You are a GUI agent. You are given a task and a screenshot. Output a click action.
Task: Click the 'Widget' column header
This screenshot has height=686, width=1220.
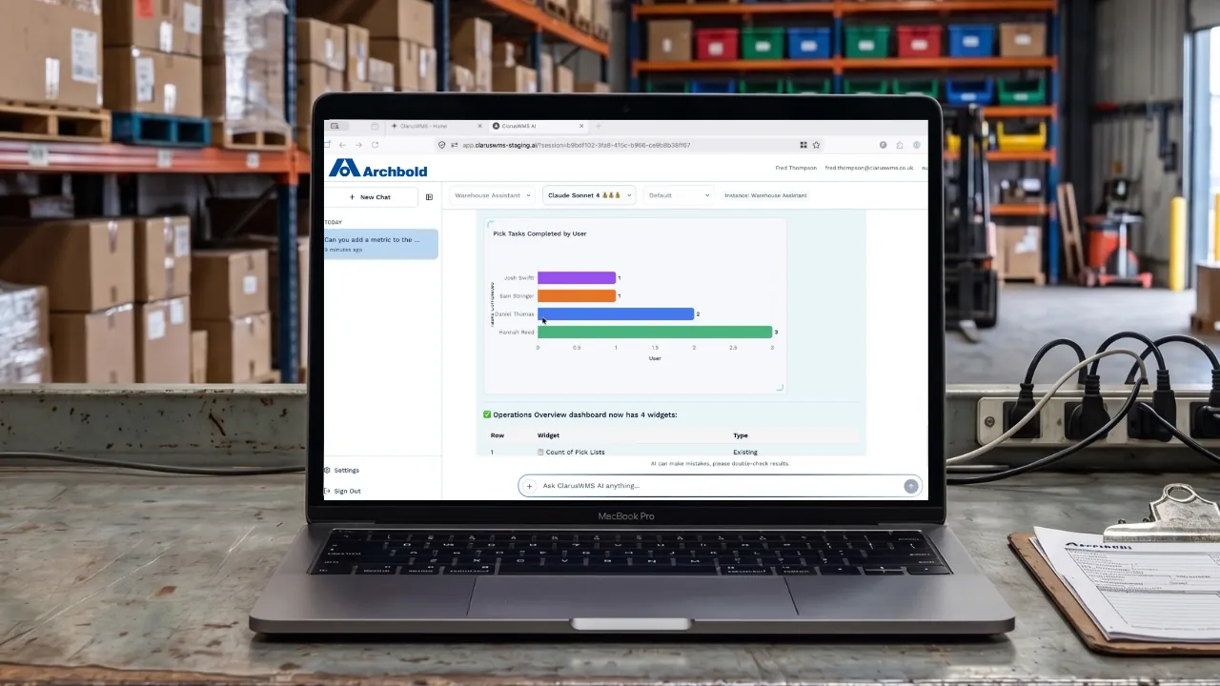click(x=548, y=435)
